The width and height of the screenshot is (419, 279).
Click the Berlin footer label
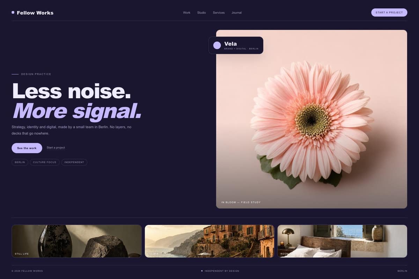(x=402, y=271)
